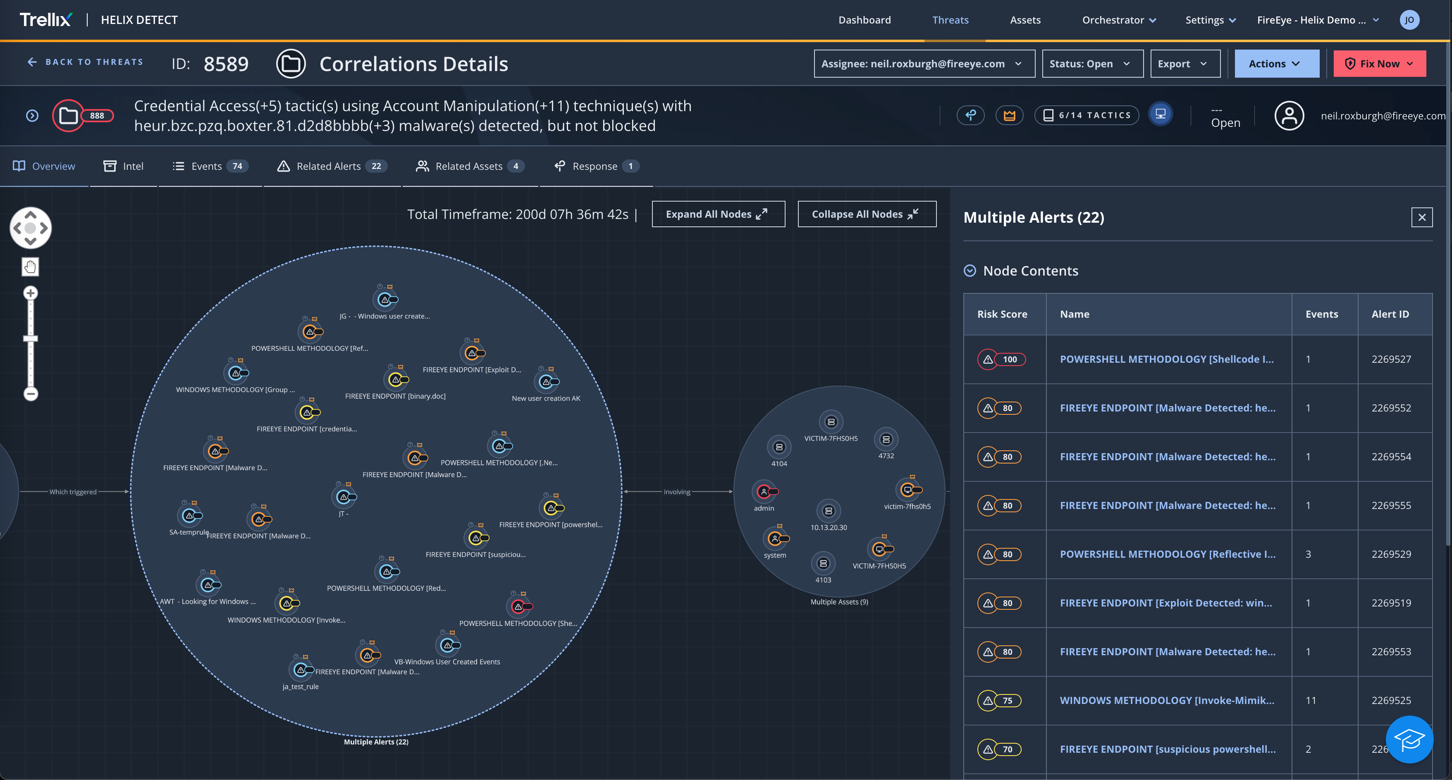Select the ja_test_rule alert node

pyautogui.click(x=301, y=670)
